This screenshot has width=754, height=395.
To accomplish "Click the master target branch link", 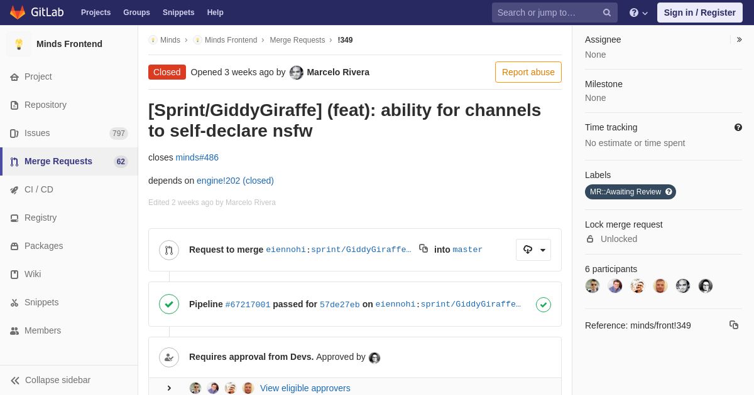I will pos(467,250).
